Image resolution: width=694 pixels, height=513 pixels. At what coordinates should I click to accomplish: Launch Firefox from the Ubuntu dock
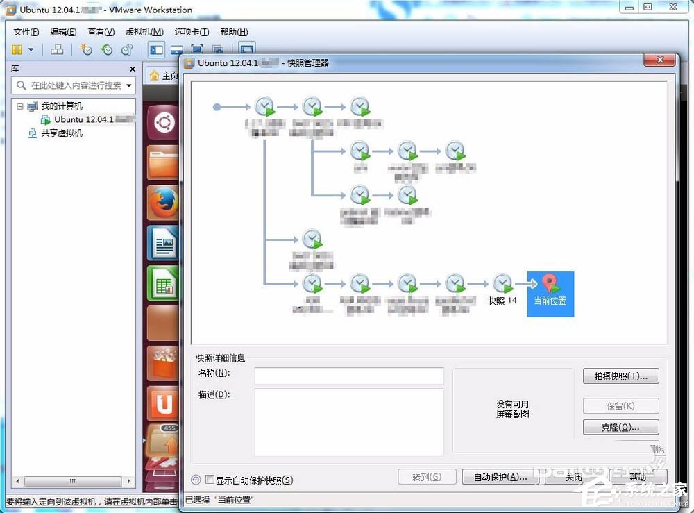(x=162, y=203)
